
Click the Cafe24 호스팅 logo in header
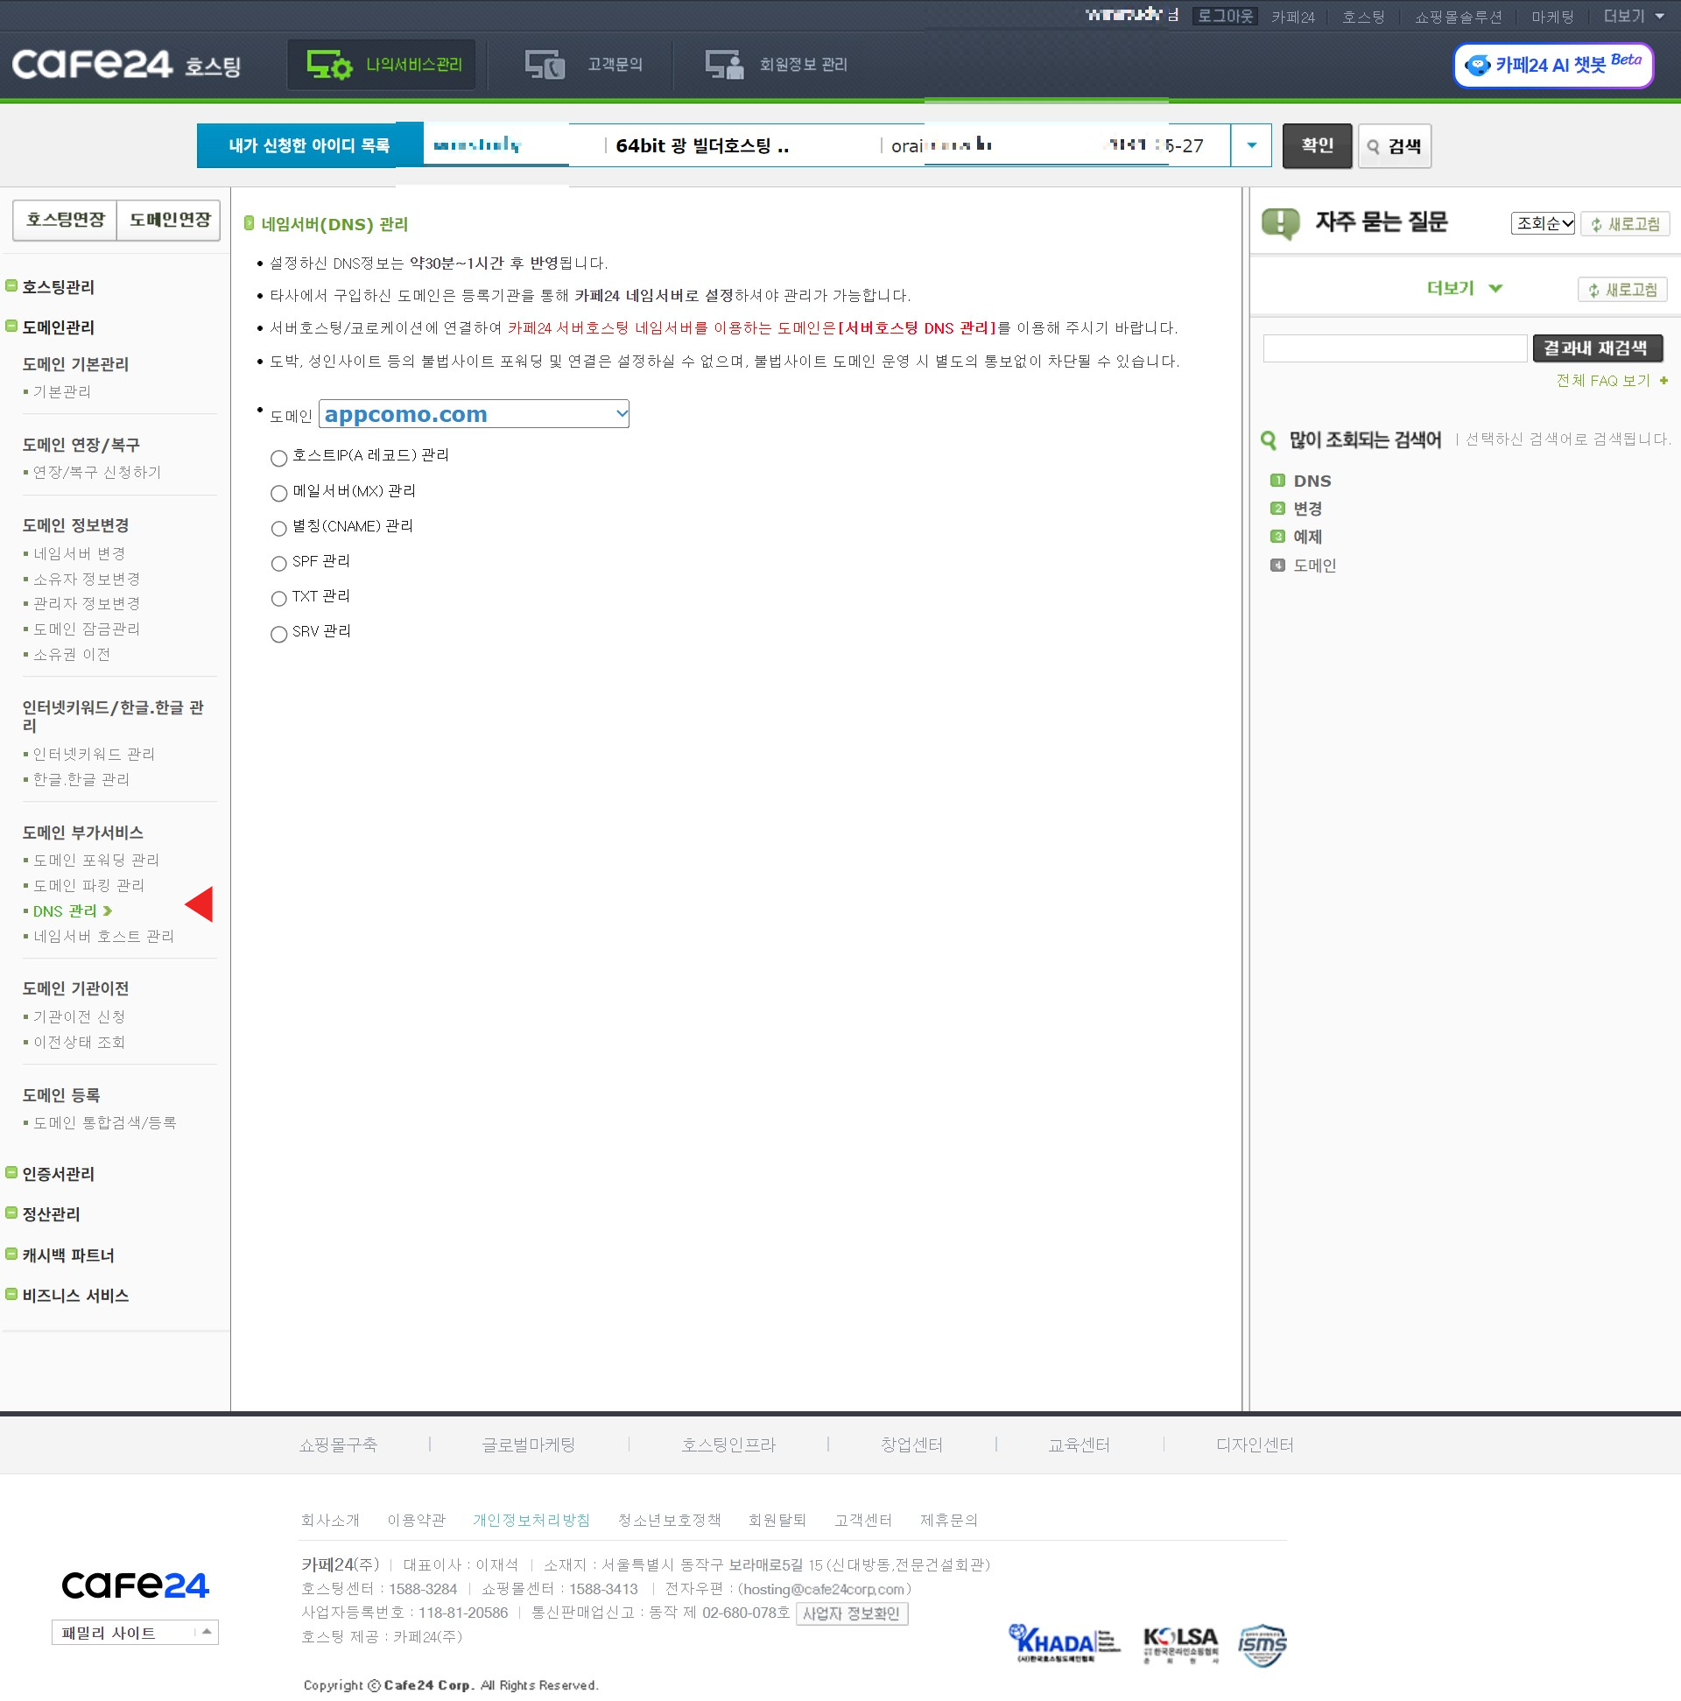(x=127, y=64)
